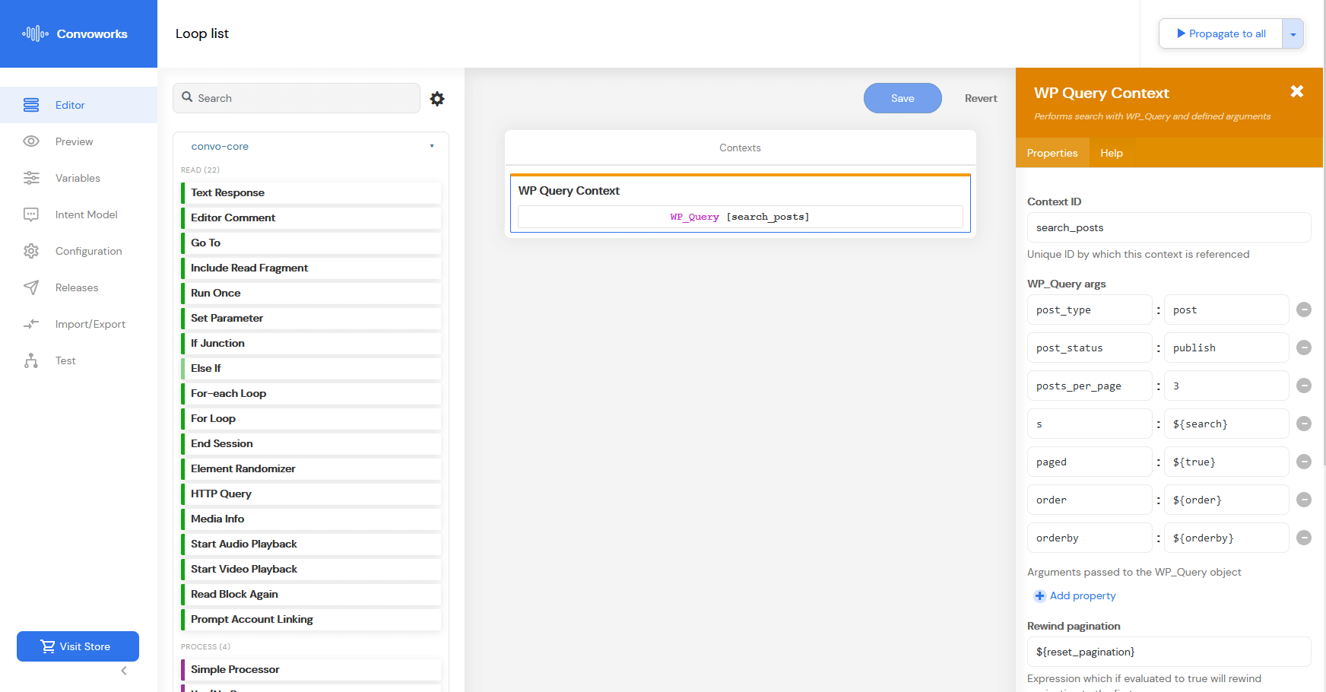The height and width of the screenshot is (692, 1326).
Task: Click the Save button
Action: [903, 98]
